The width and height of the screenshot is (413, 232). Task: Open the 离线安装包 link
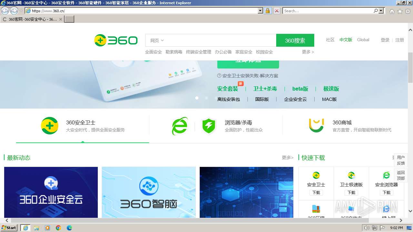point(228,99)
